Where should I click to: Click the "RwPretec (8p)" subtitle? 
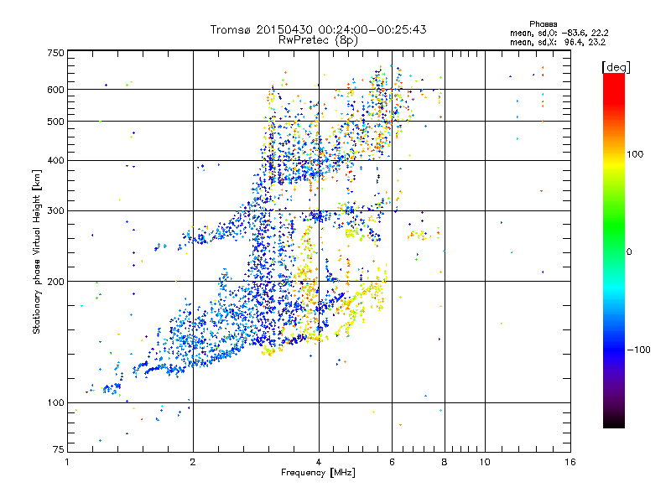(x=318, y=40)
